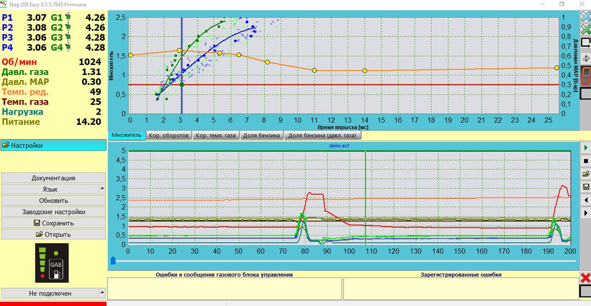Click the green square marker on blue line

[x=182, y=85]
